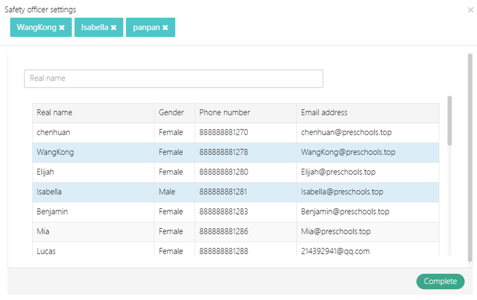Screen dimensions: 477x300
Task: Deselect the highlighted WangKong row
Action: click(93, 153)
